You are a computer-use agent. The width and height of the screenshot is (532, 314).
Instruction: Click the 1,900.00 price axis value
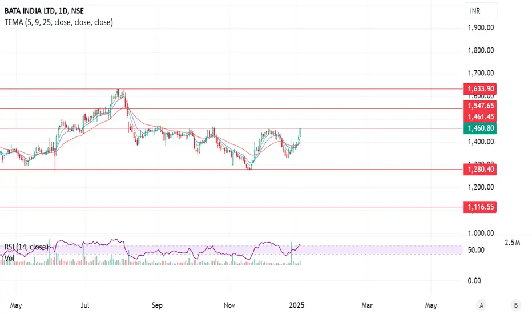[x=481, y=28]
